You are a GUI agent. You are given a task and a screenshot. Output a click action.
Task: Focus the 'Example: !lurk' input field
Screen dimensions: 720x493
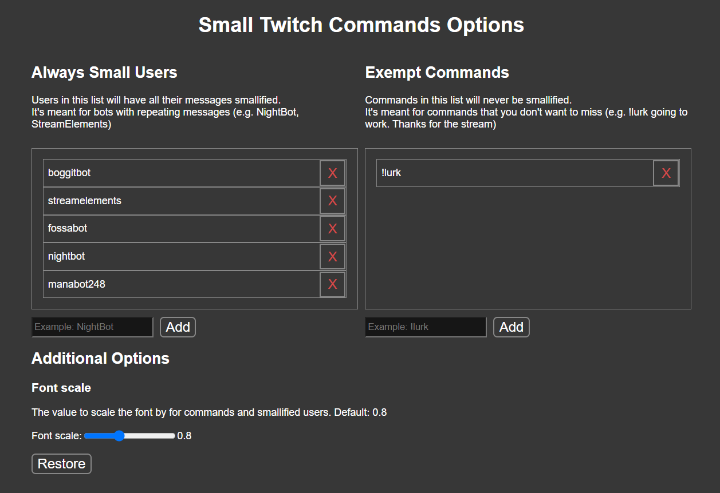(425, 327)
